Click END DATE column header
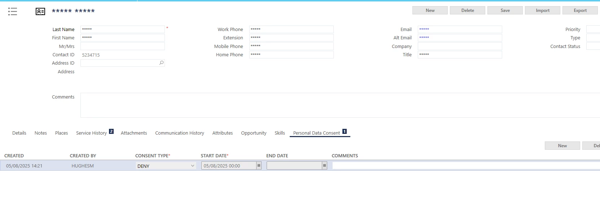The width and height of the screenshot is (600, 201). [x=277, y=156]
